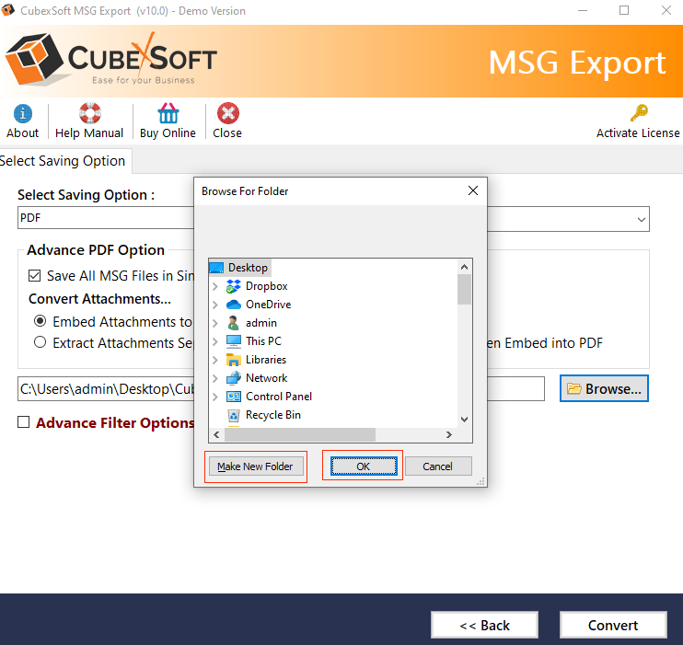The height and width of the screenshot is (645, 683).
Task: Click the Buy Online toolbar label
Action: [168, 132]
